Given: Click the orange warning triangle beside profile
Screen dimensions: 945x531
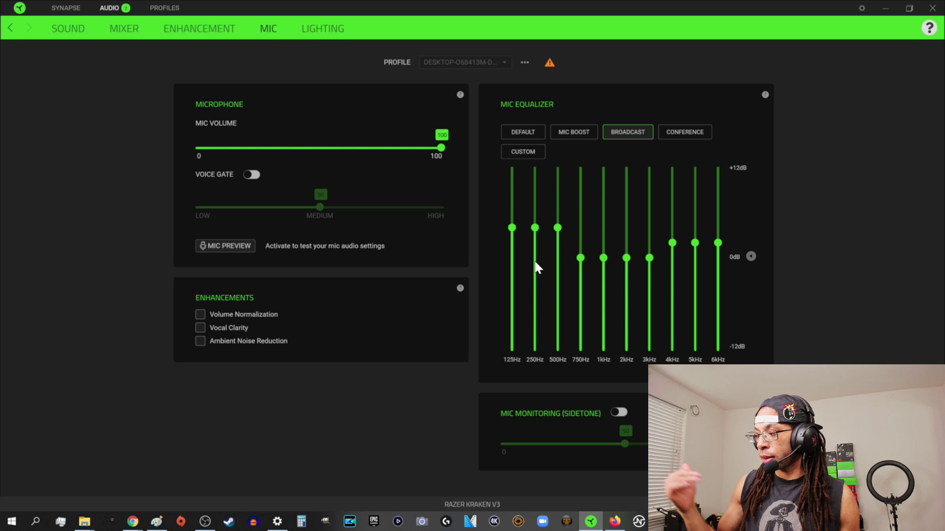Looking at the screenshot, I should [550, 63].
